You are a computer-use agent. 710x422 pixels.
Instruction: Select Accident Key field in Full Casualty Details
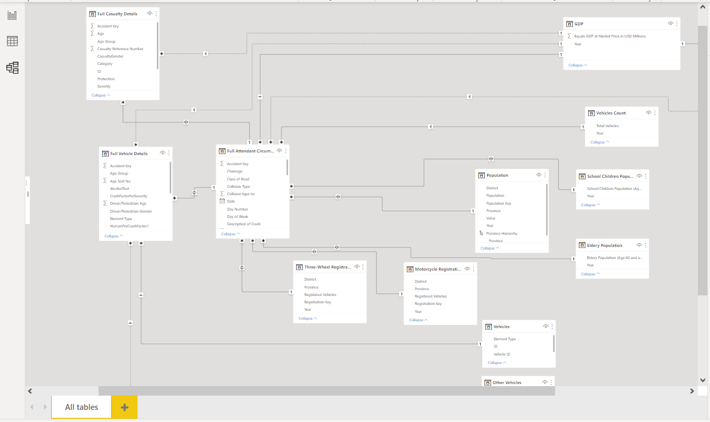pos(108,26)
